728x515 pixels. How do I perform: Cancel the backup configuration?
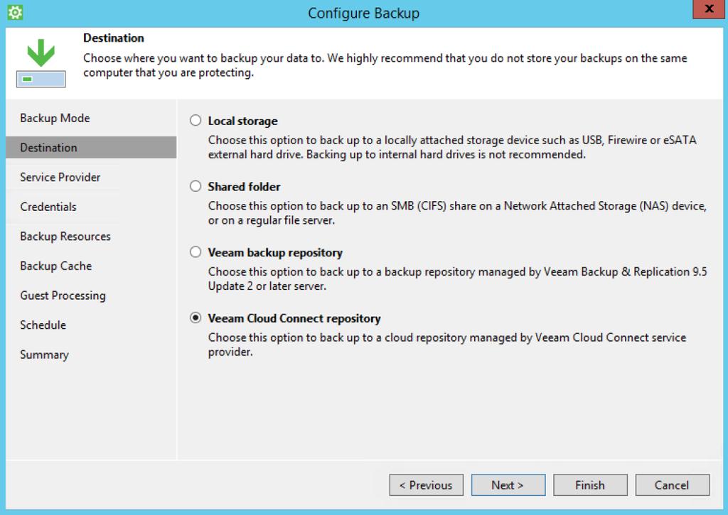(x=673, y=485)
